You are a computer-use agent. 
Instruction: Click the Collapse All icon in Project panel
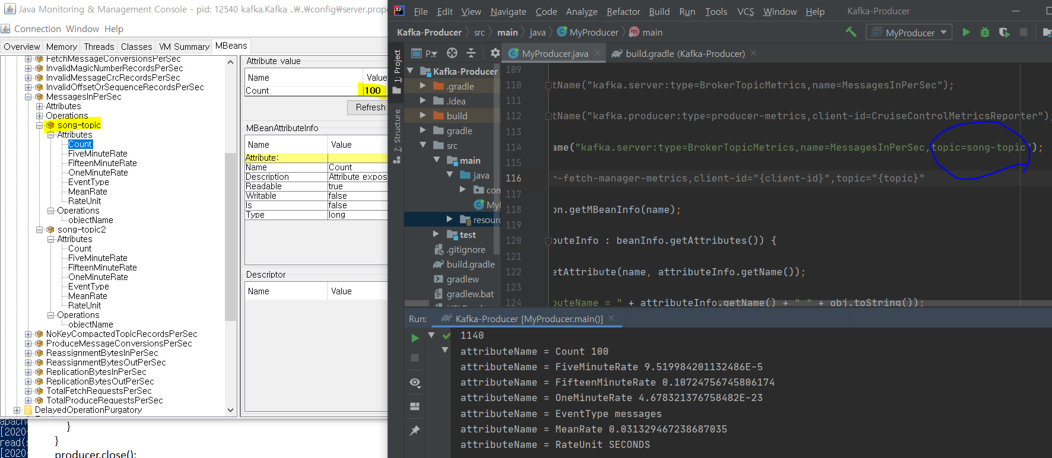pos(471,53)
